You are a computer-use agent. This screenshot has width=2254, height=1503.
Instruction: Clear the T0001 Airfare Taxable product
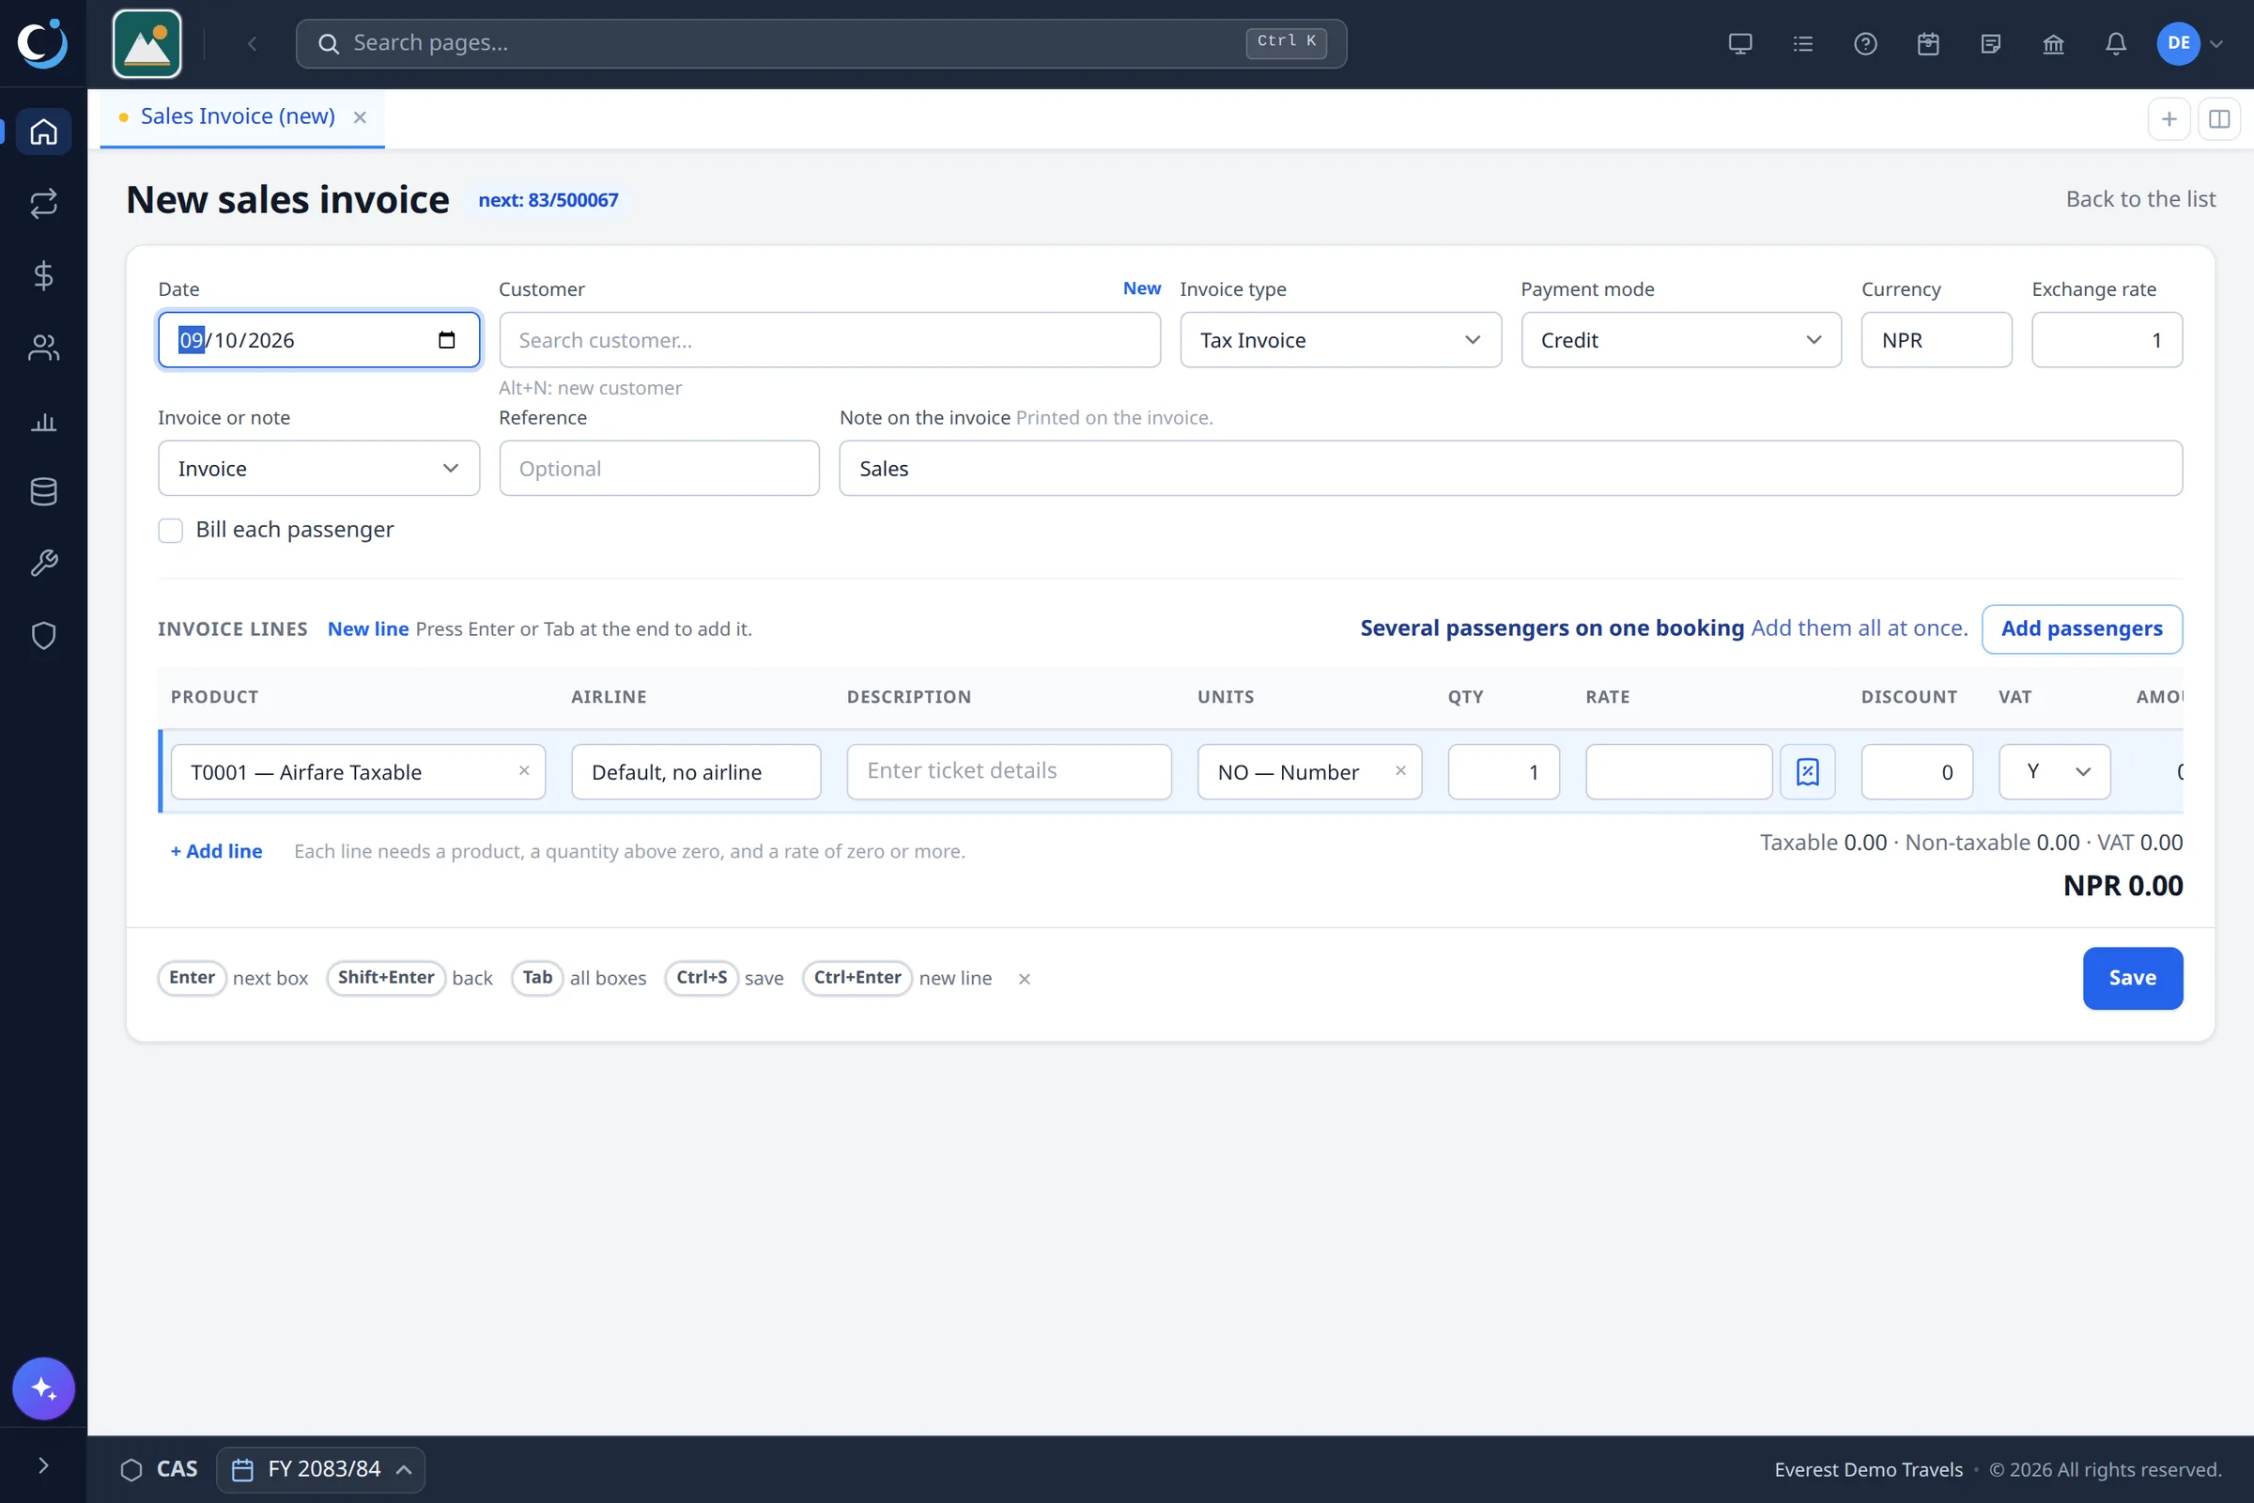[x=524, y=770]
